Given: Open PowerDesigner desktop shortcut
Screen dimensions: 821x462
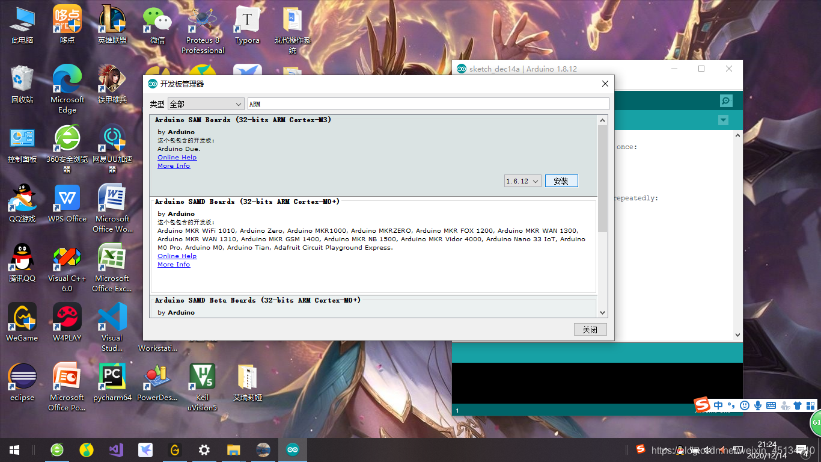Looking at the screenshot, I should 157,383.
